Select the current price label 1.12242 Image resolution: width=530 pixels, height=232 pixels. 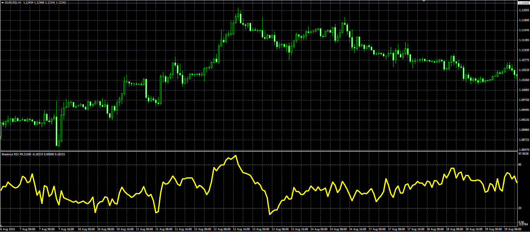pyautogui.click(x=524, y=3)
